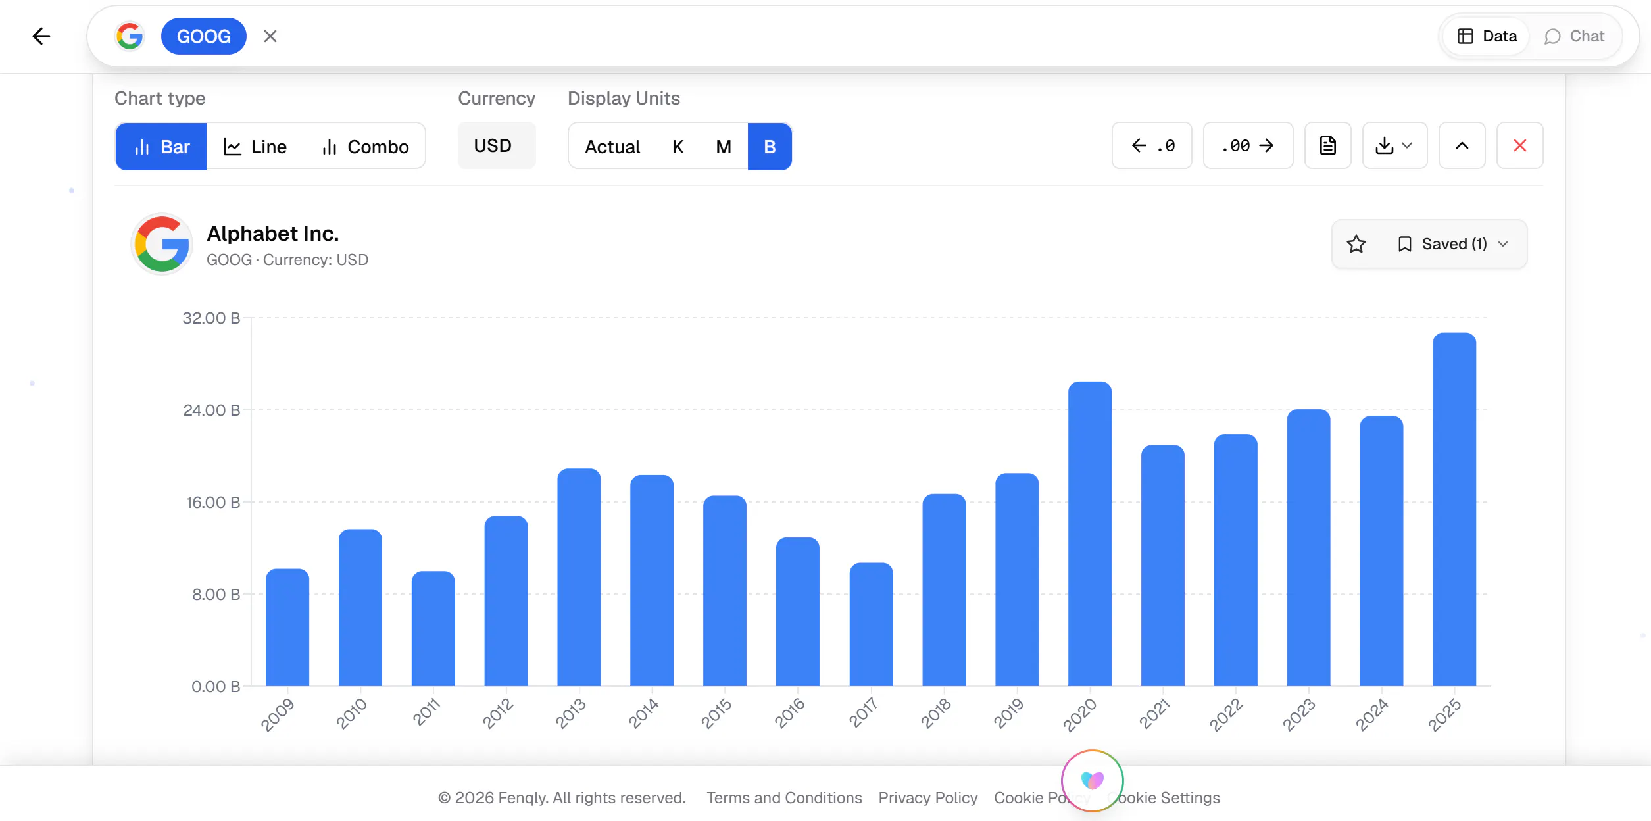
Task: Select Line chart type
Action: point(255,146)
